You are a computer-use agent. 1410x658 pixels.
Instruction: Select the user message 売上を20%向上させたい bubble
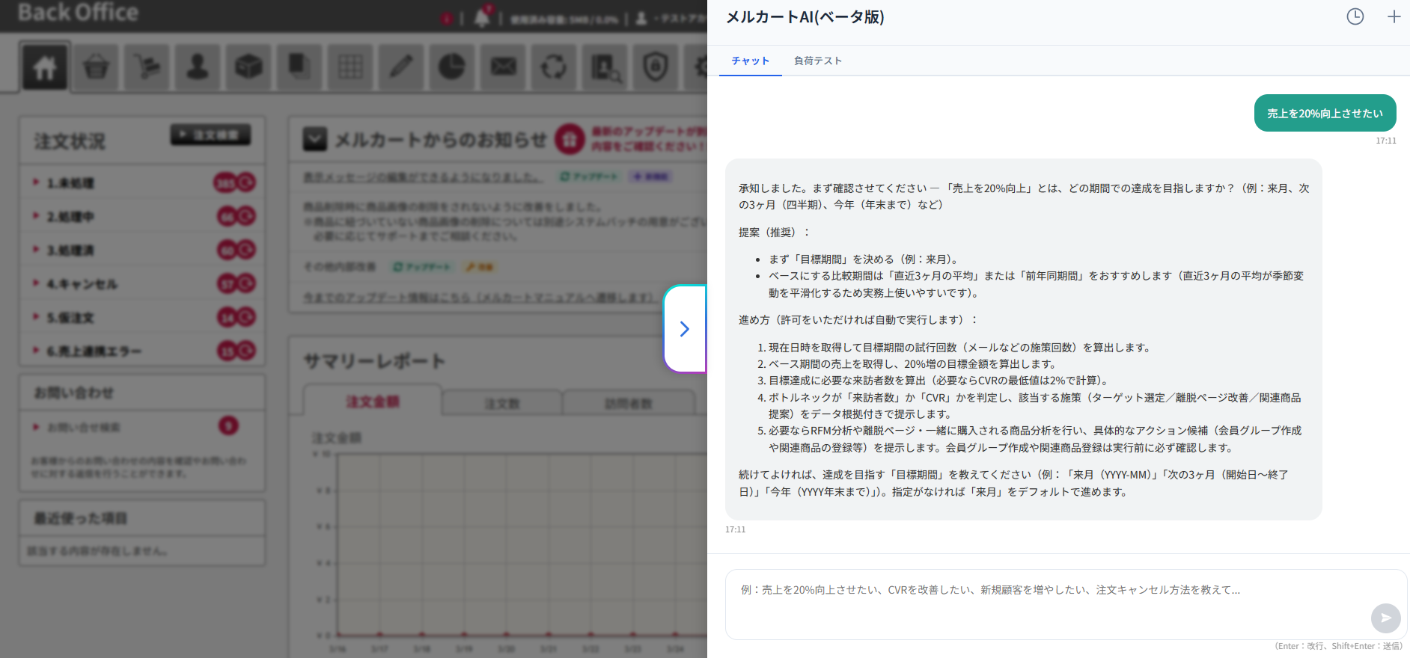coord(1325,113)
